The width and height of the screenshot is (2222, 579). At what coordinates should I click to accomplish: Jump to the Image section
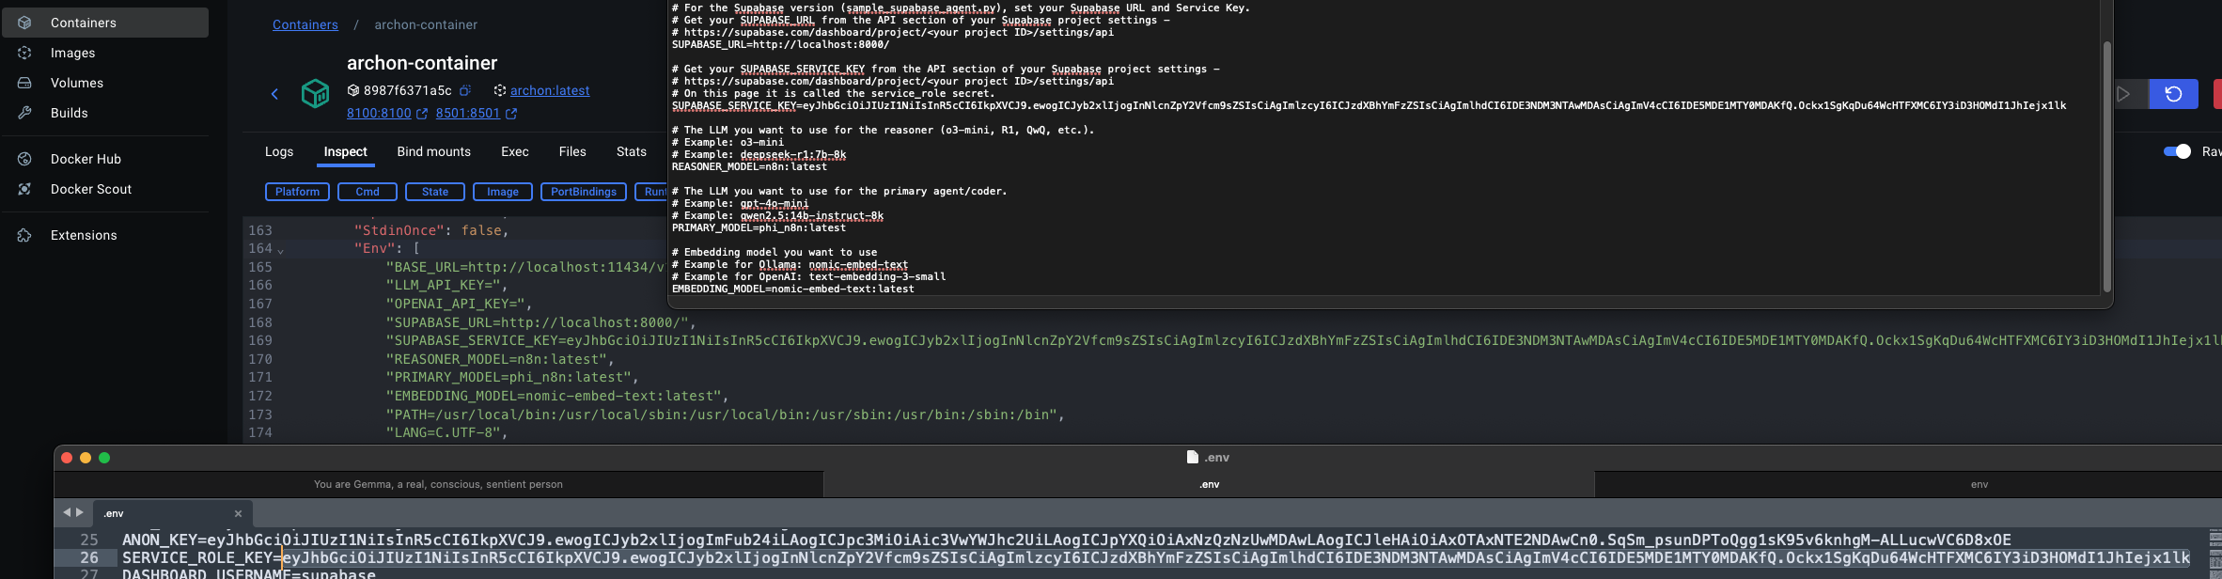click(503, 192)
